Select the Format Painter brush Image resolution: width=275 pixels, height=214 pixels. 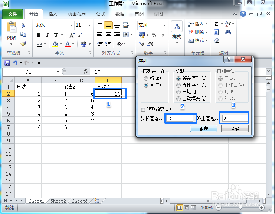pos(23,44)
